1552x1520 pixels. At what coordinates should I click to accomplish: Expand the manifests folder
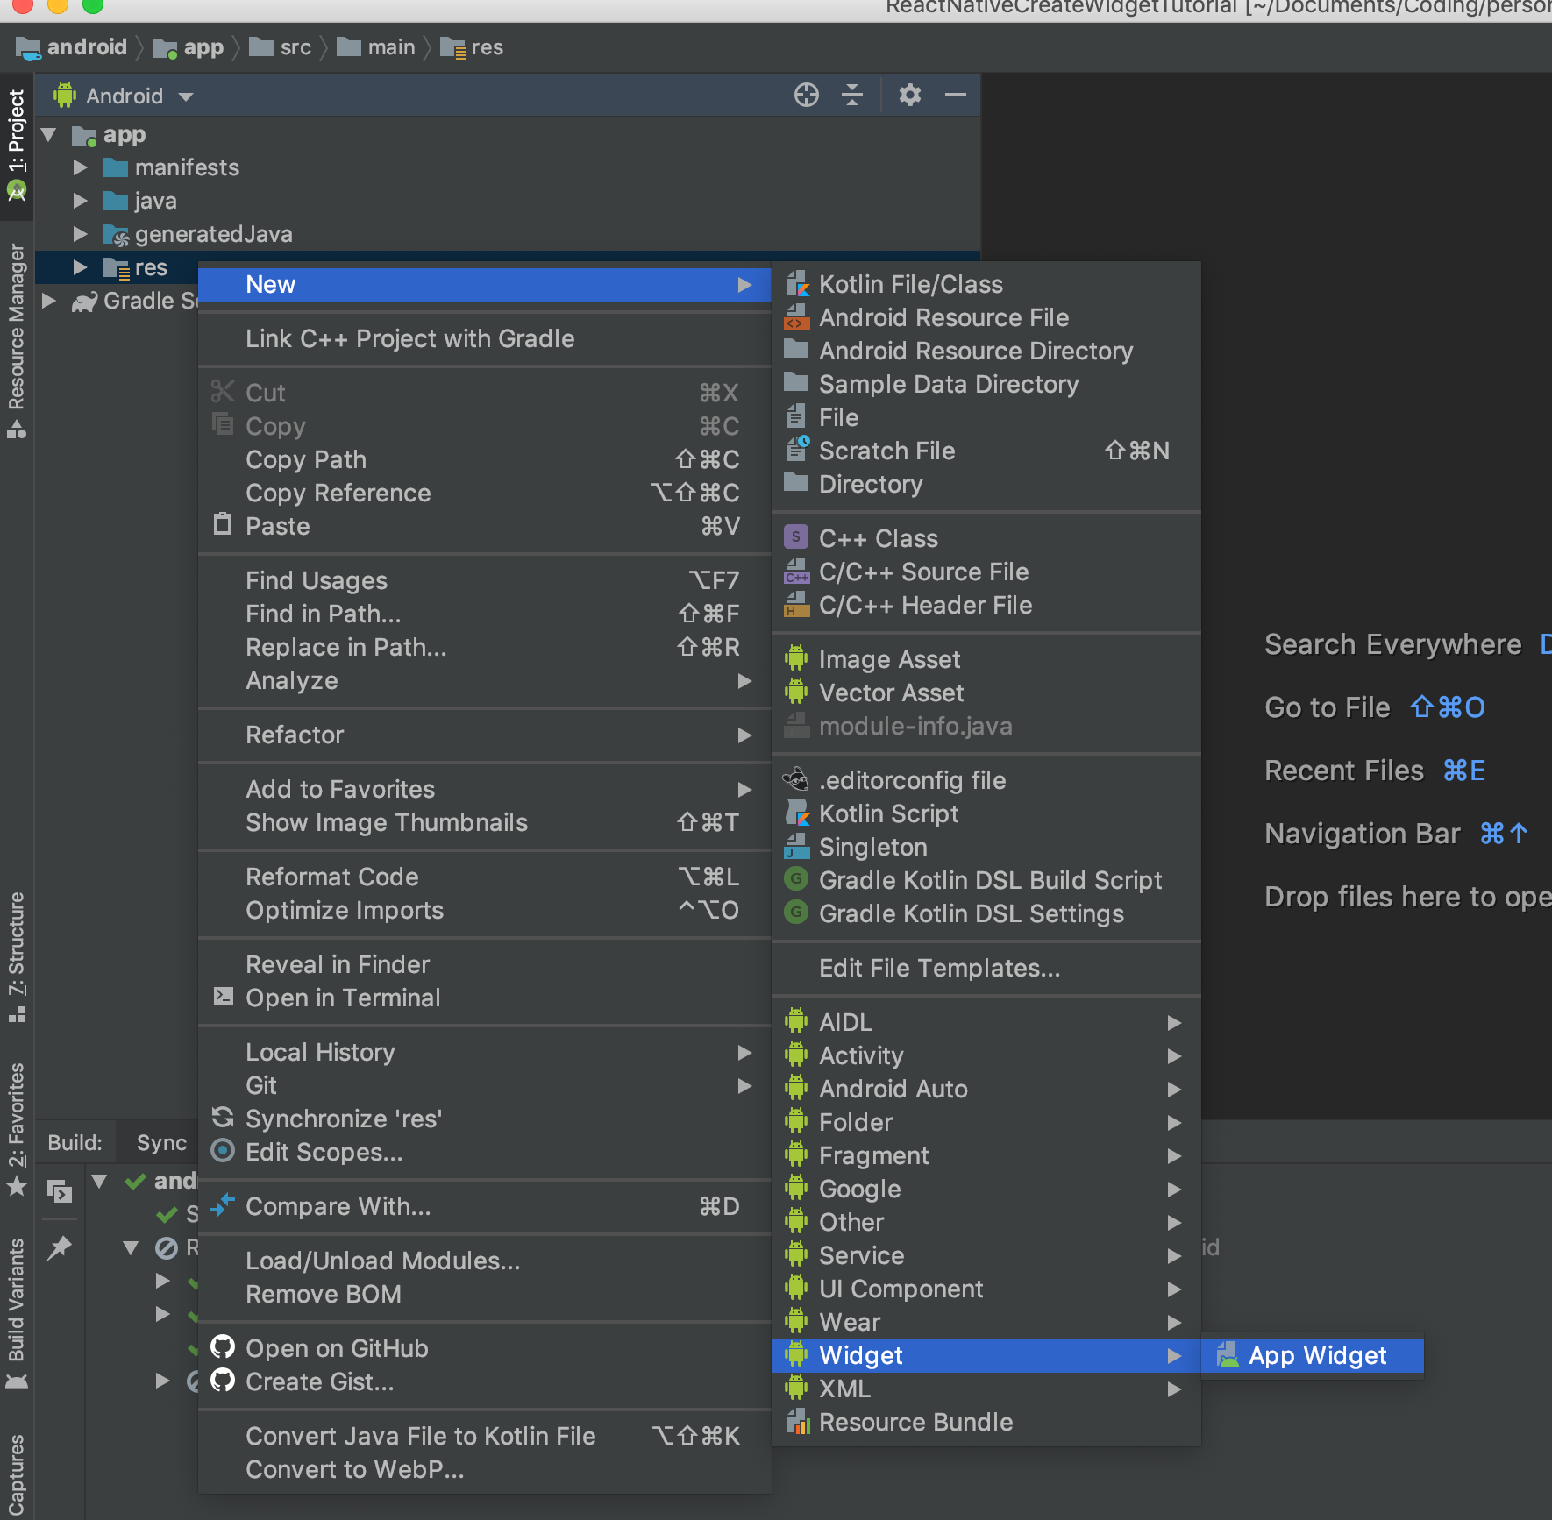click(x=81, y=167)
